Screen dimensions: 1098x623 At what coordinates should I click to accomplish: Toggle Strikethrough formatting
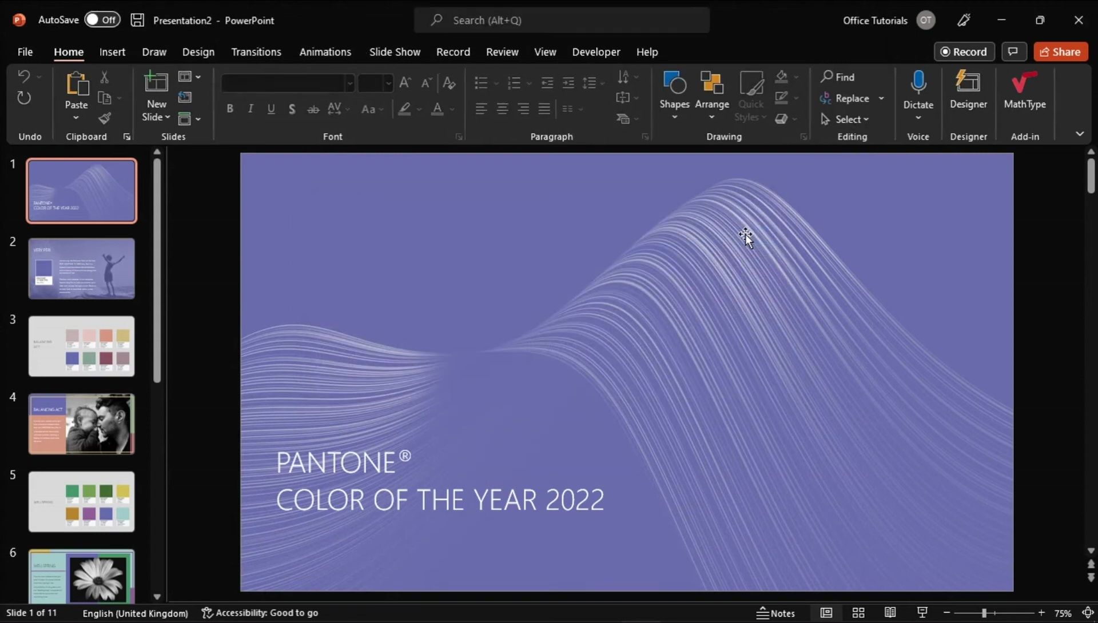click(313, 109)
